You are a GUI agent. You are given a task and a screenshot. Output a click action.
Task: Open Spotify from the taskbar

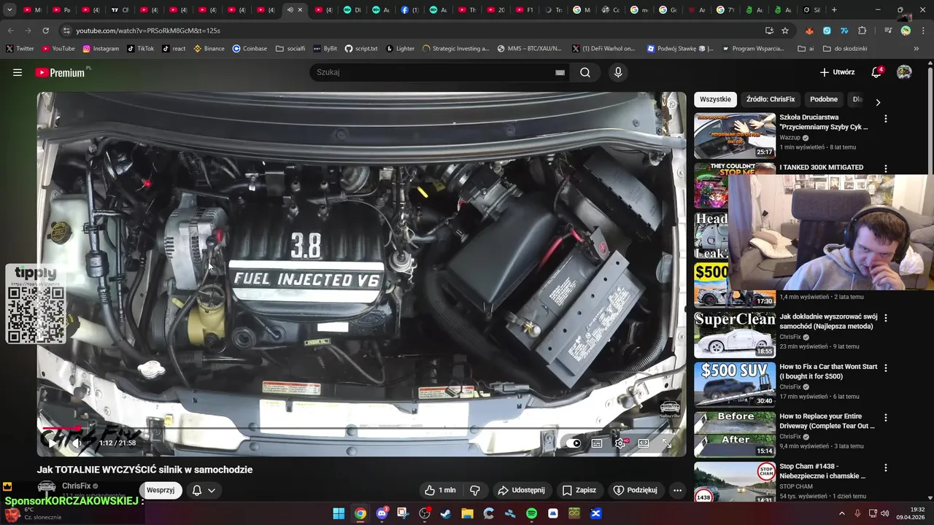coord(531,513)
